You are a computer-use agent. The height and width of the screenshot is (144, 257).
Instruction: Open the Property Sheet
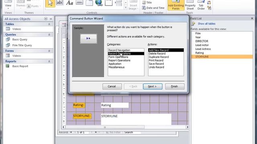190,5
